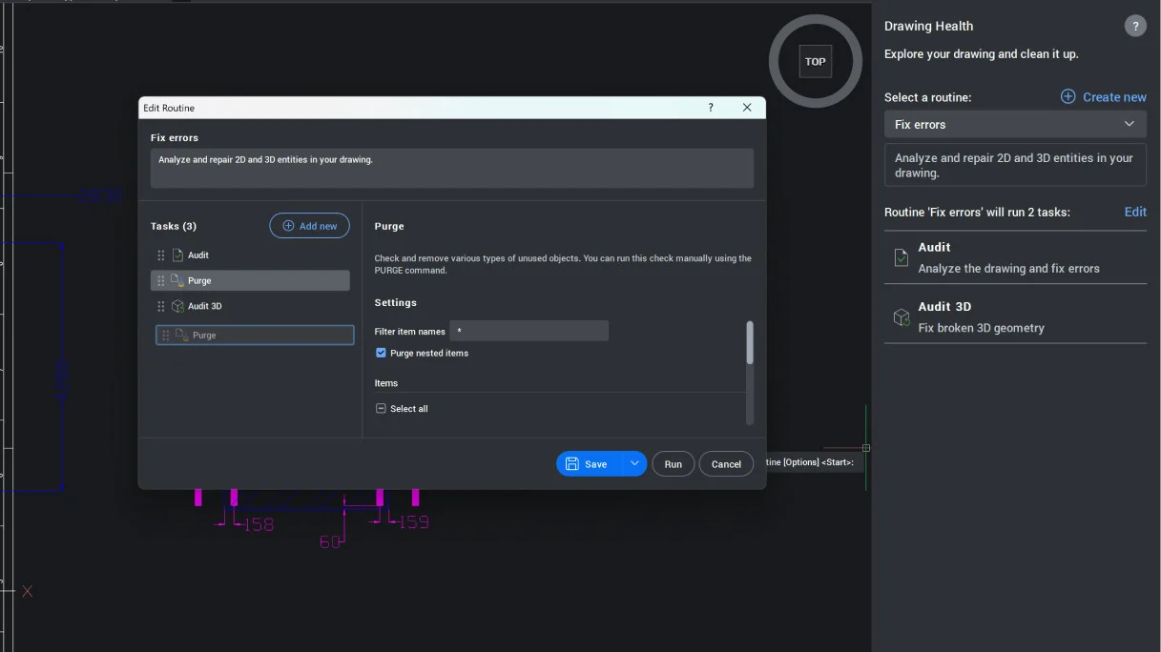This screenshot has height=652, width=1161.
Task: Click 'Fix broken 3D geometry' text
Action: [x=982, y=328]
